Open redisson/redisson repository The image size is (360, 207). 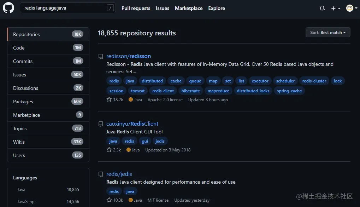coord(129,56)
